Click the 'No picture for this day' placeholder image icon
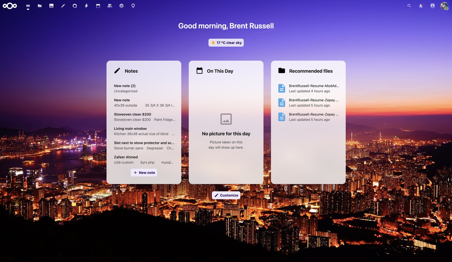Image resolution: width=452 pixels, height=262 pixels. click(226, 119)
